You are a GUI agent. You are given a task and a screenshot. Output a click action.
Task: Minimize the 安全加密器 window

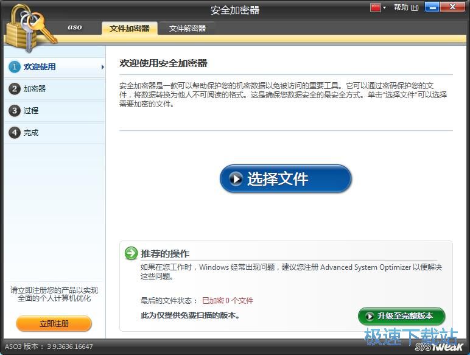coord(432,7)
